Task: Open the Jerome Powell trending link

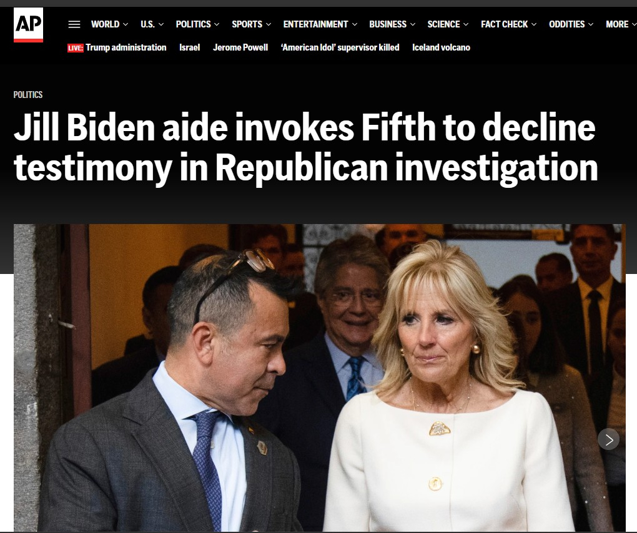Action: (240, 47)
